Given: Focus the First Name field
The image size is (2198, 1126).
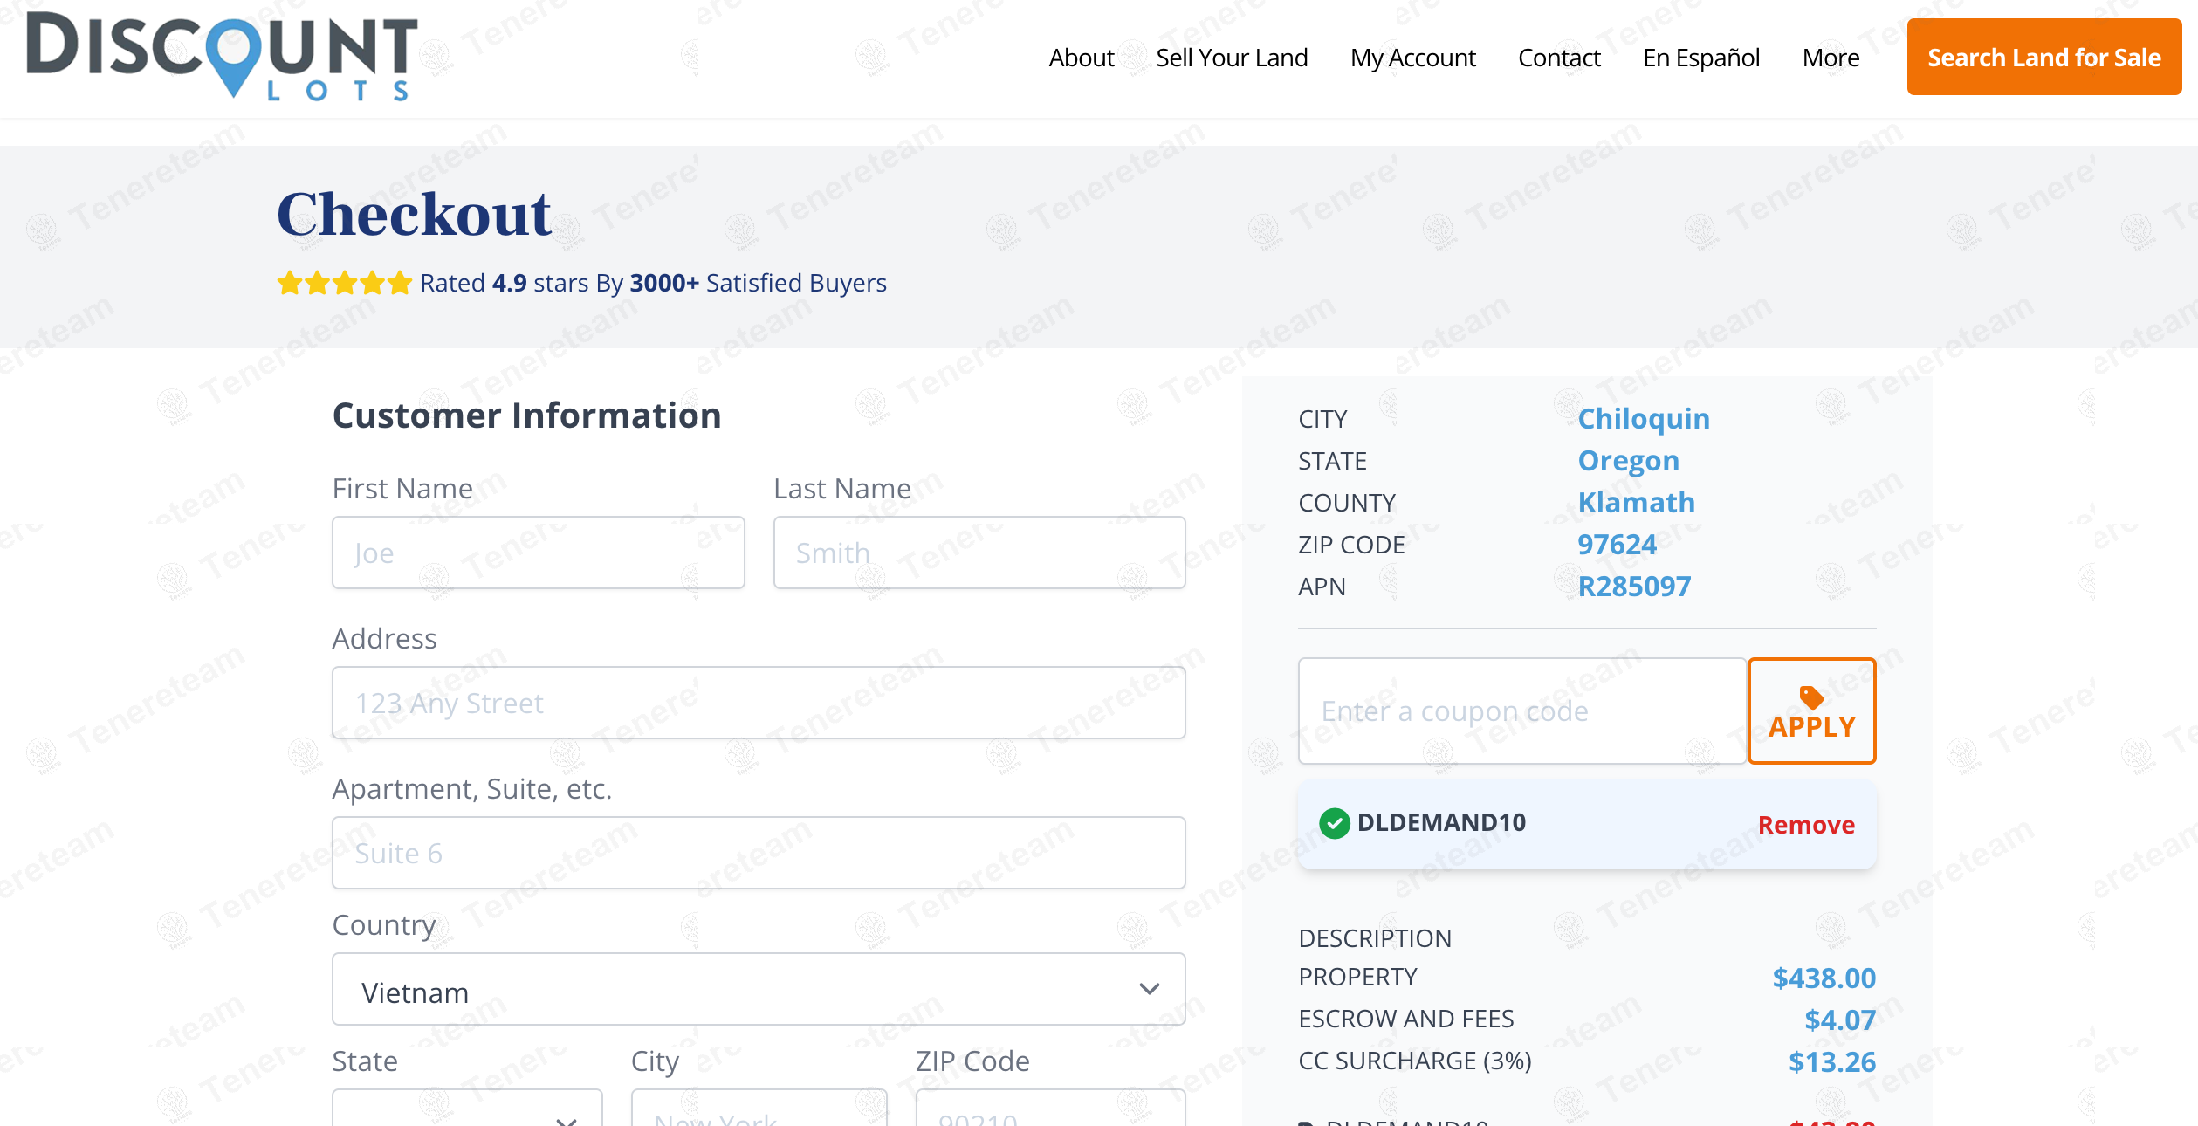Looking at the screenshot, I should pyautogui.click(x=539, y=553).
